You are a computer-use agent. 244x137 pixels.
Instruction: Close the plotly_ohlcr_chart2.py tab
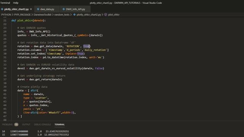[31, 9]
